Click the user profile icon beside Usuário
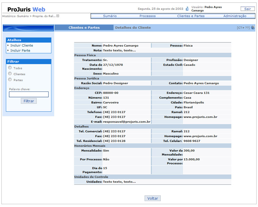The image size is (258, 207). click(x=187, y=9)
